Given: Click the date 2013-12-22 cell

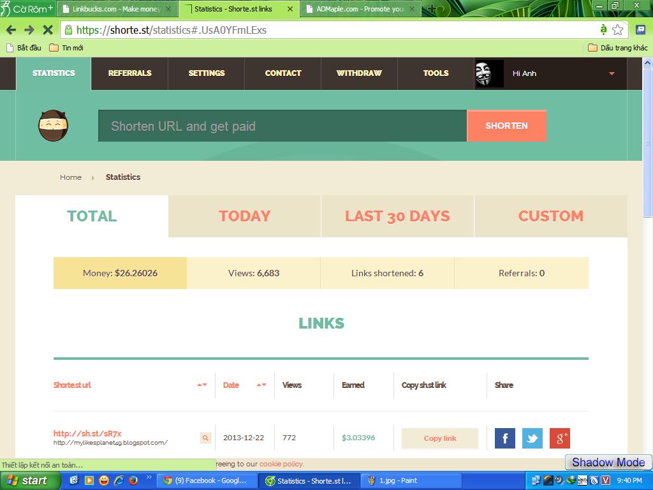Looking at the screenshot, I should coord(244,438).
